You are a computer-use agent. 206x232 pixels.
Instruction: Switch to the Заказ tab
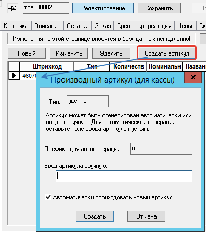pyautogui.click(x=103, y=26)
